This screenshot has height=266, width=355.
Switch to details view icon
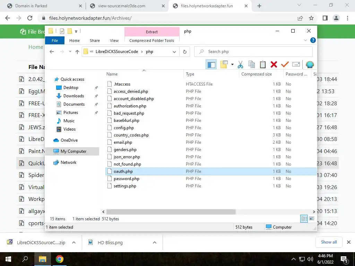click(x=304, y=219)
